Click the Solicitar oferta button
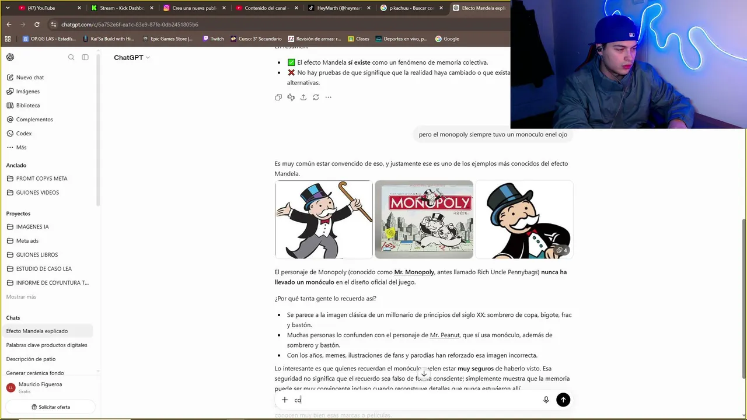 coord(51,407)
